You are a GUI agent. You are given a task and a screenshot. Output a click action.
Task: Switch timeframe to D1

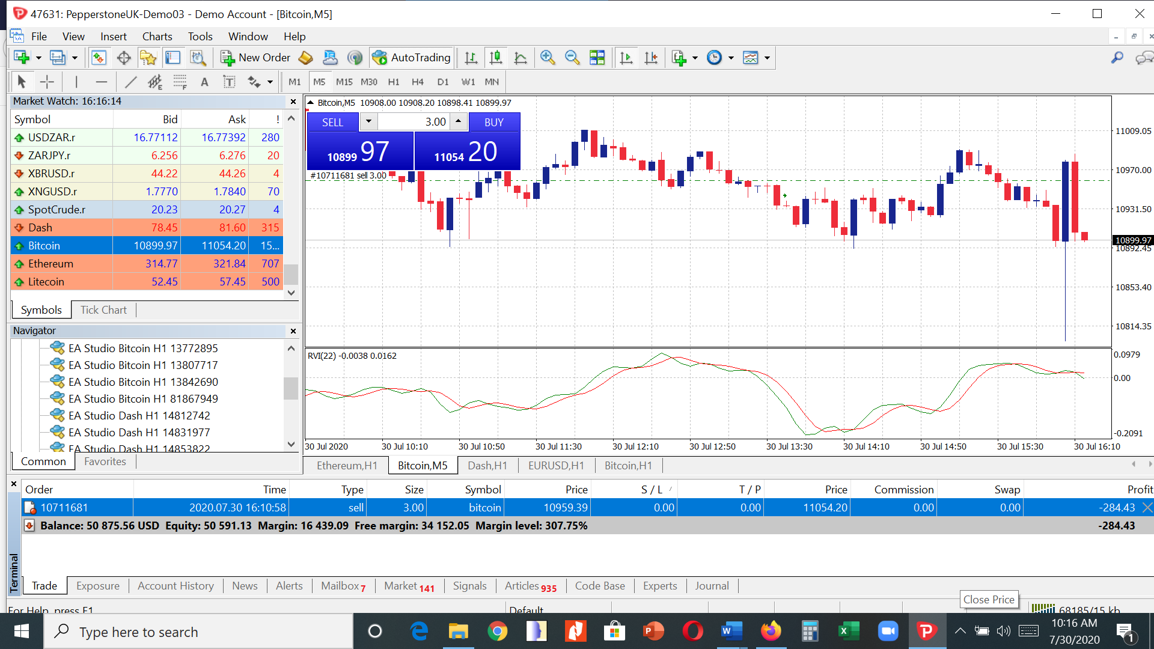pos(443,82)
